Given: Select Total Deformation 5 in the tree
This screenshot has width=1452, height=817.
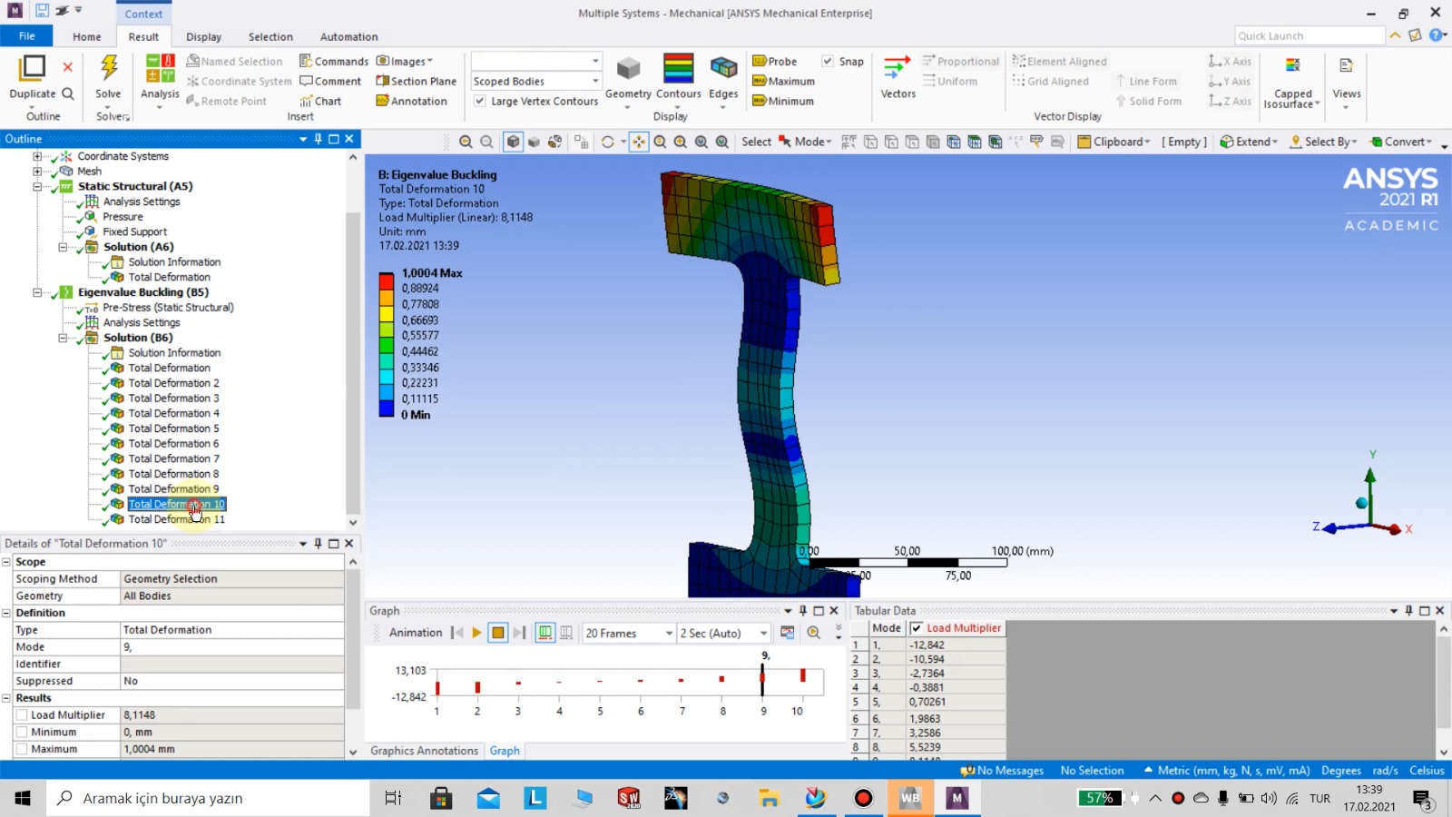Looking at the screenshot, I should tap(173, 428).
